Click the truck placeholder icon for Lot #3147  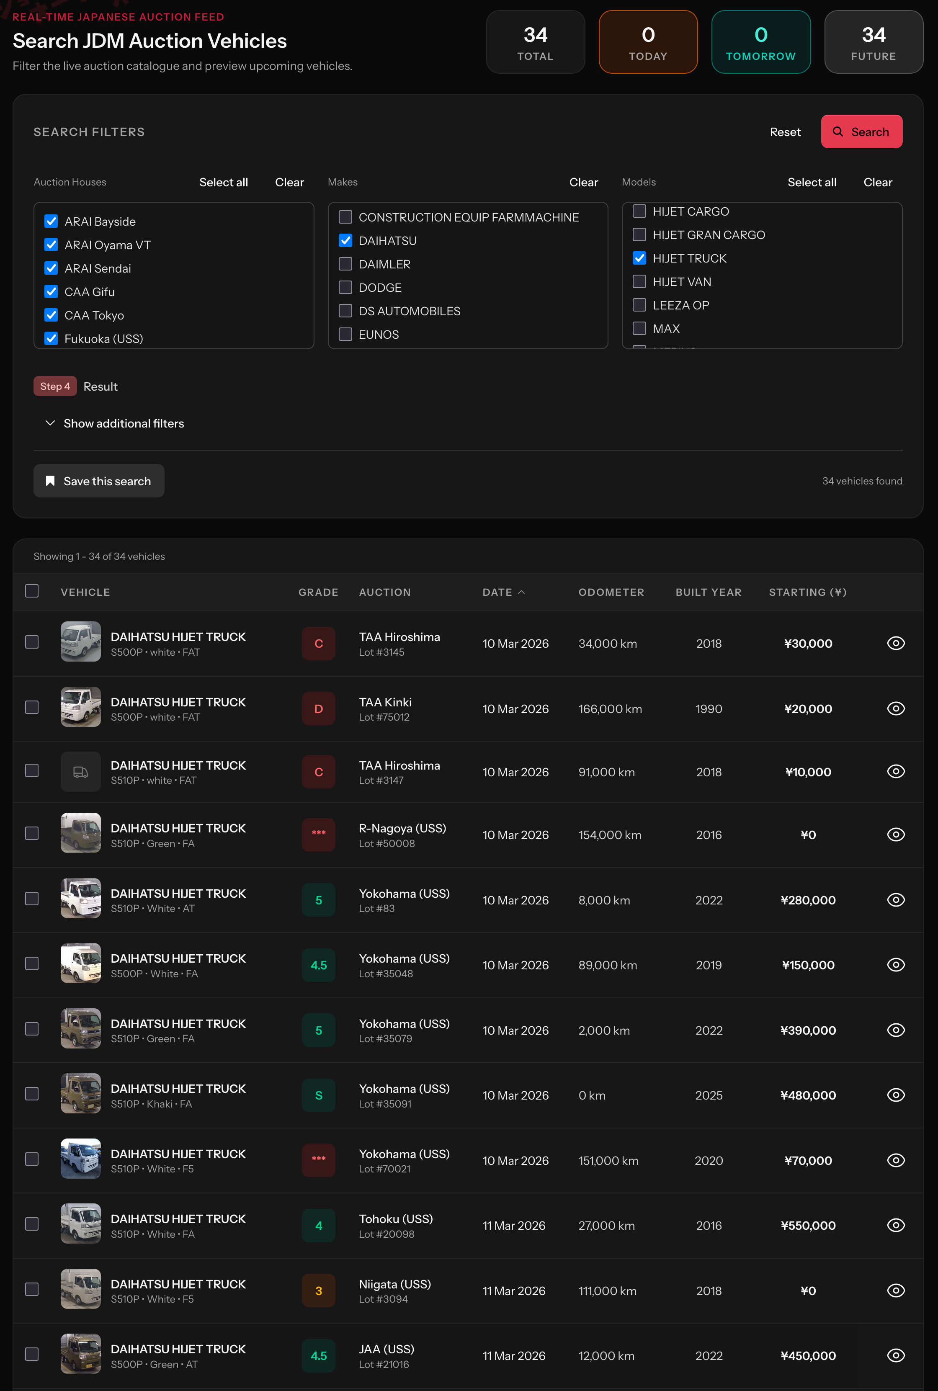[81, 772]
